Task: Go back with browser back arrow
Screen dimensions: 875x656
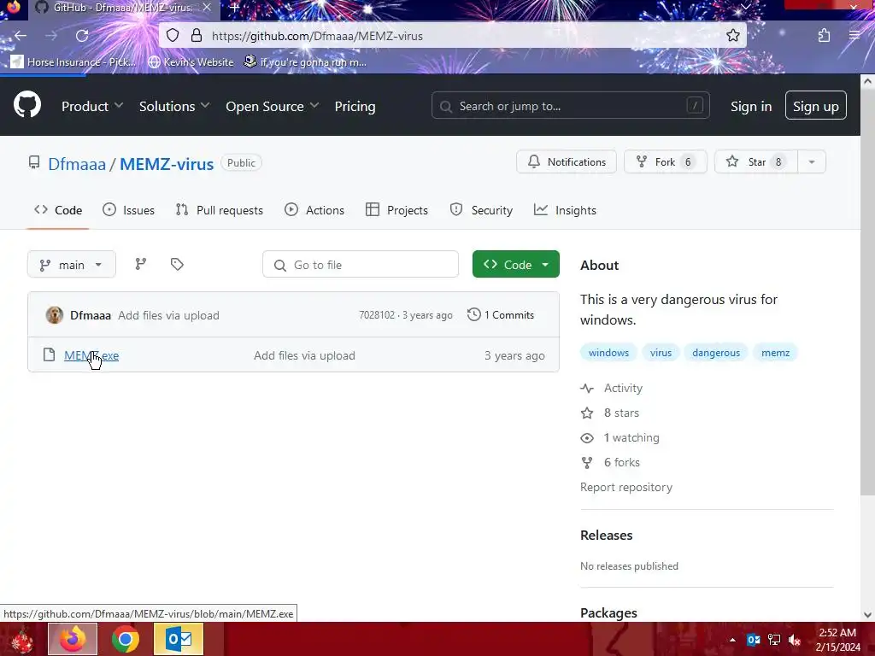Action: 21,36
